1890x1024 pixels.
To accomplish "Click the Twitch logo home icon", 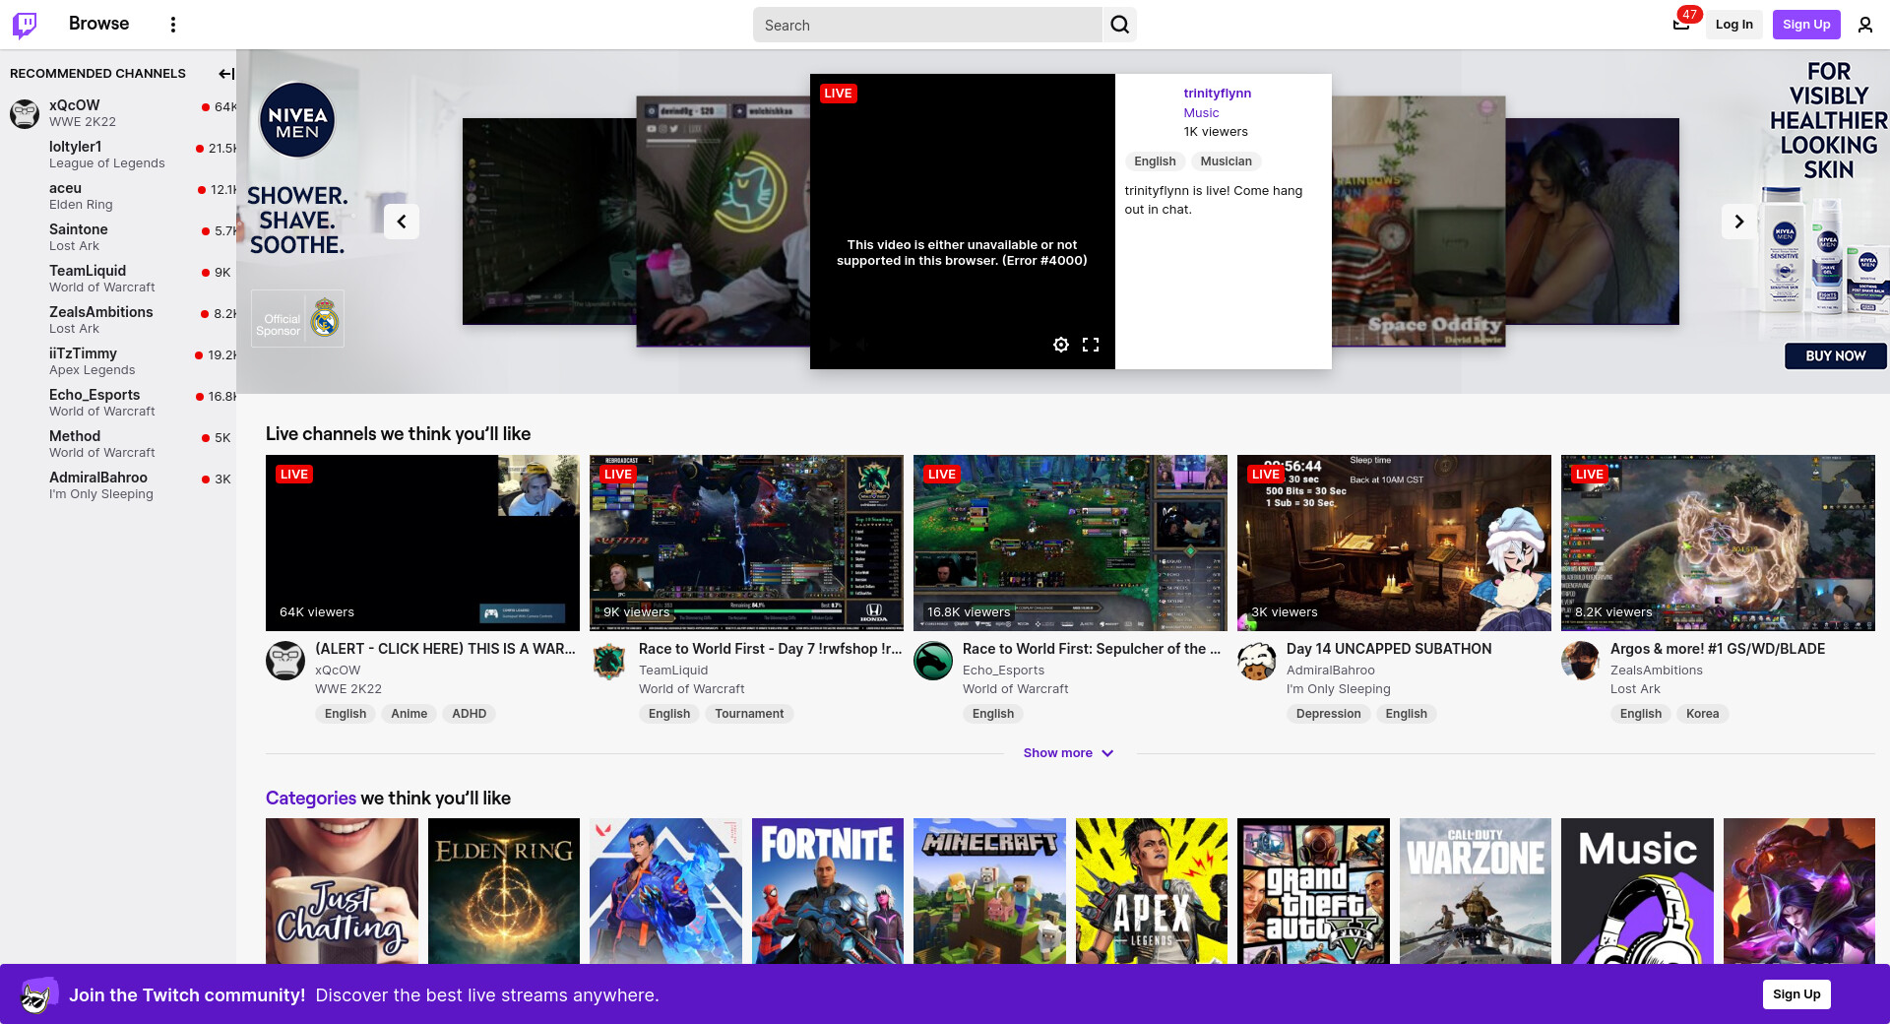I will click(x=25, y=25).
